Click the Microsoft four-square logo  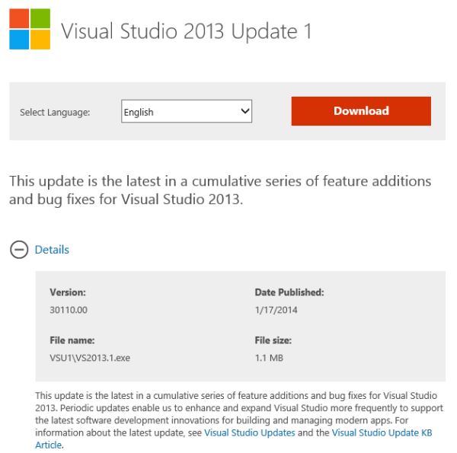click(x=30, y=29)
